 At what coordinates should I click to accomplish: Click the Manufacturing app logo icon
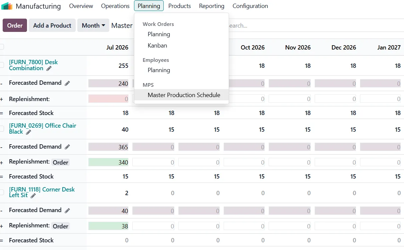pyautogui.click(x=7, y=6)
